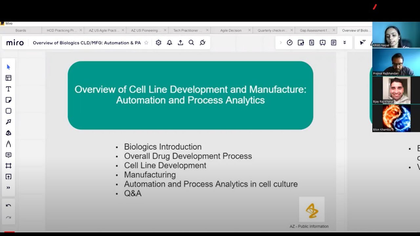Switch to Agile Decision tab
420x236 pixels.
(231, 30)
